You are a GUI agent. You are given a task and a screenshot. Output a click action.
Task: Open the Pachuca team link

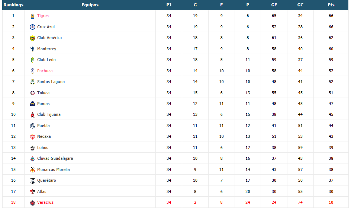(45, 71)
